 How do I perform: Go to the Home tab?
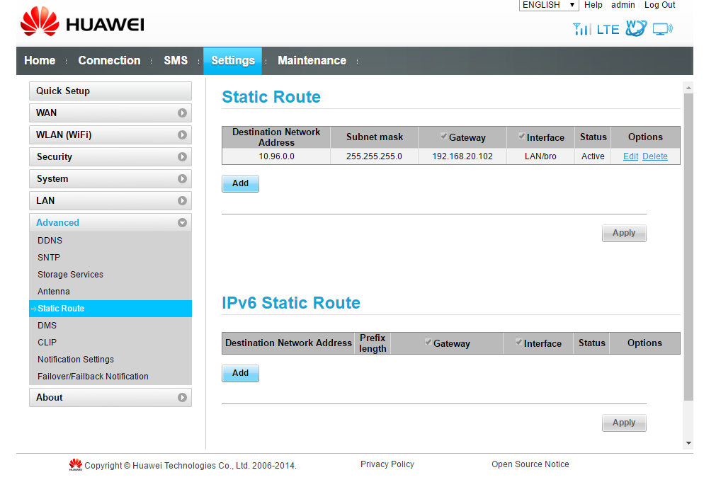tap(40, 60)
